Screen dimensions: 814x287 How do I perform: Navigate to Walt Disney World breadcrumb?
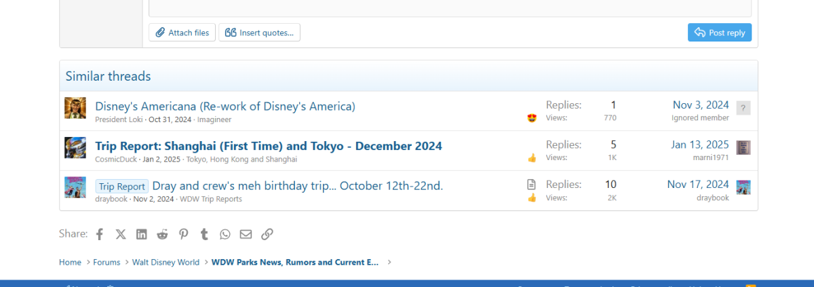(x=166, y=263)
